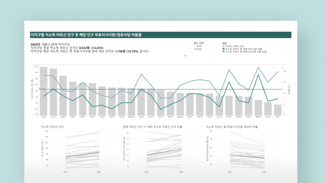This screenshot has height=183, width=326.
Task: Click dark teal 경로식당 이용 비율 legend swatch
Action: pyautogui.click(x=223, y=49)
